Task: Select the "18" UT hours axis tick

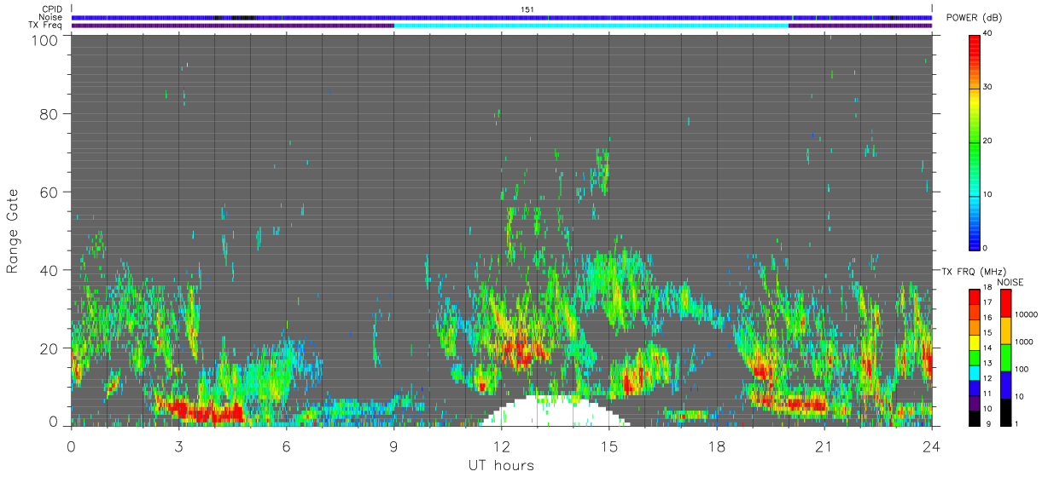Action: click(717, 446)
